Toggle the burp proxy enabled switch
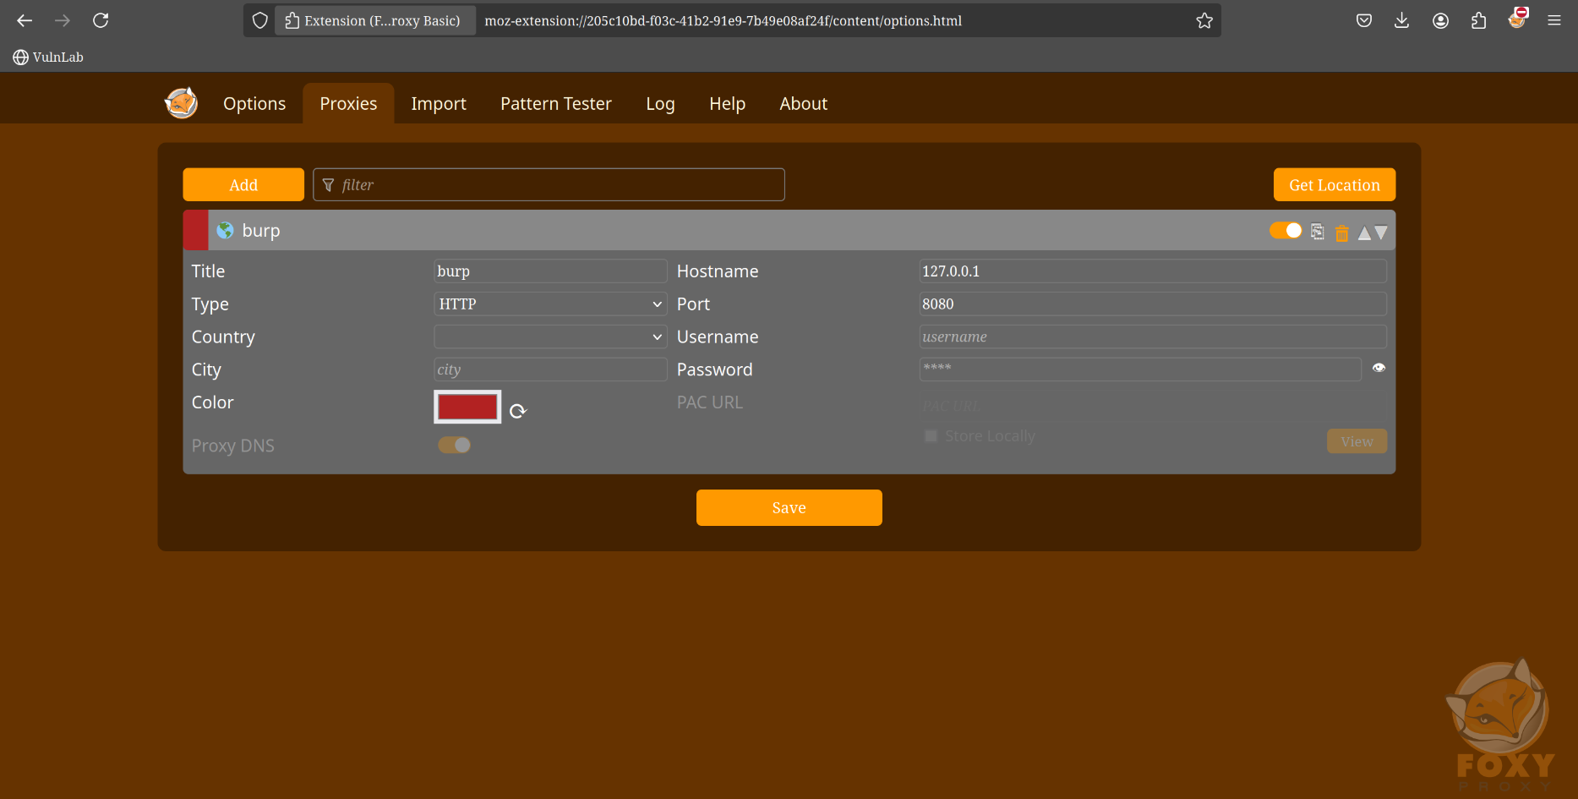This screenshot has width=1578, height=799. pyautogui.click(x=1286, y=231)
